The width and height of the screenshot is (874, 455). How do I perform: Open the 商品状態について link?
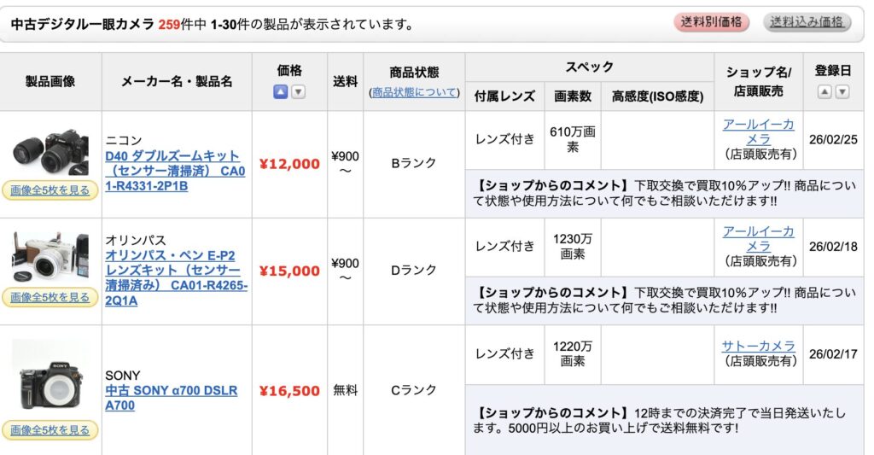414,92
